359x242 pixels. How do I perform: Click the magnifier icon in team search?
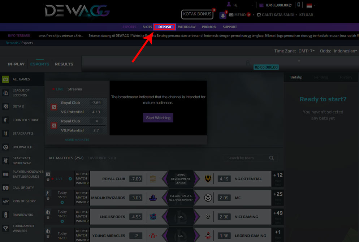(272, 158)
